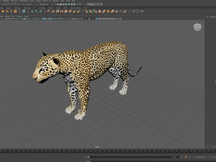Click the first selection mask icon in status line
Screen dimensions: 216x162
[4, 4]
